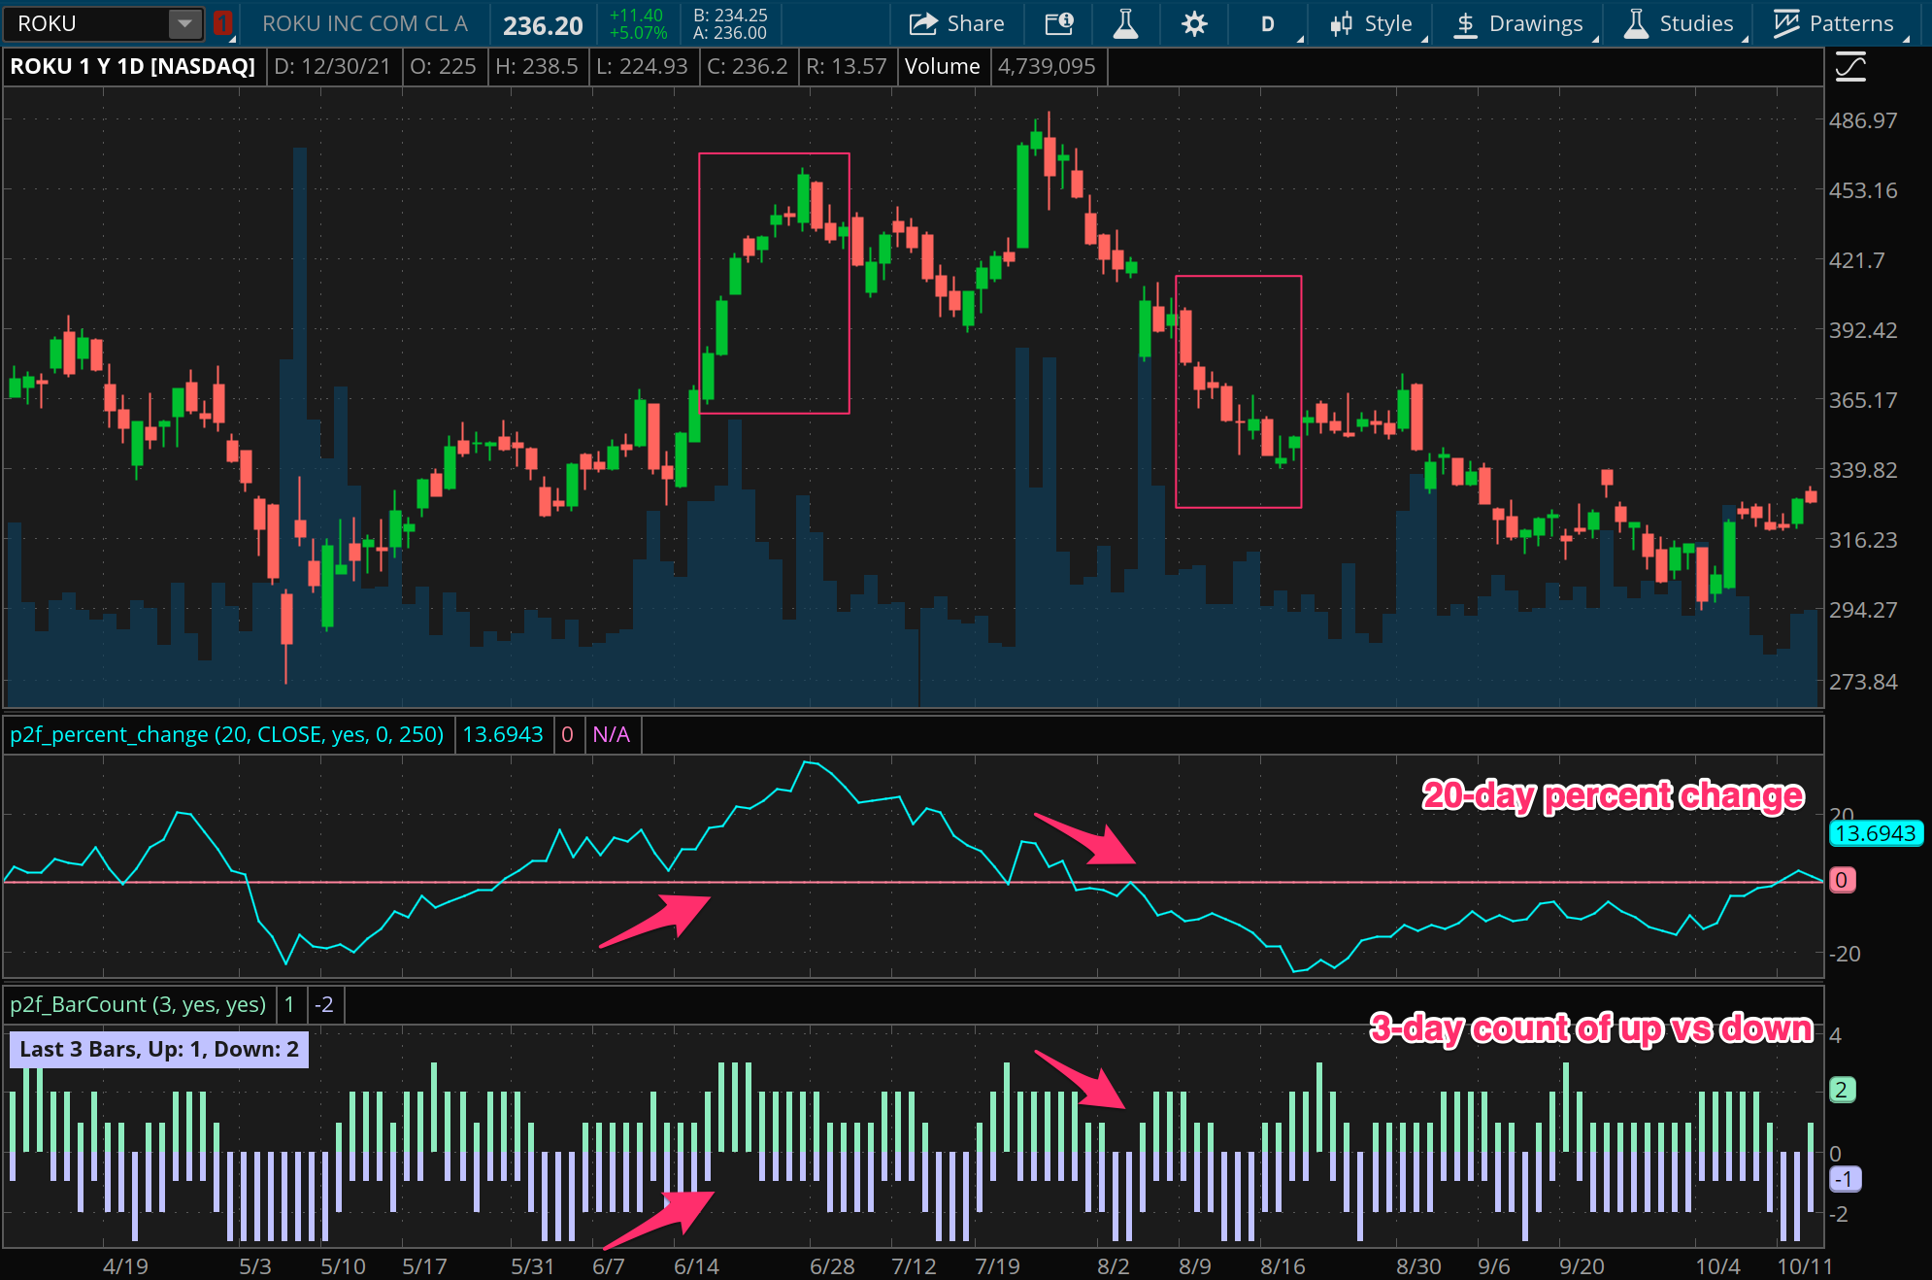This screenshot has height=1280, width=1932.
Task: Click the N/A value in percent change header
Action: (611, 734)
